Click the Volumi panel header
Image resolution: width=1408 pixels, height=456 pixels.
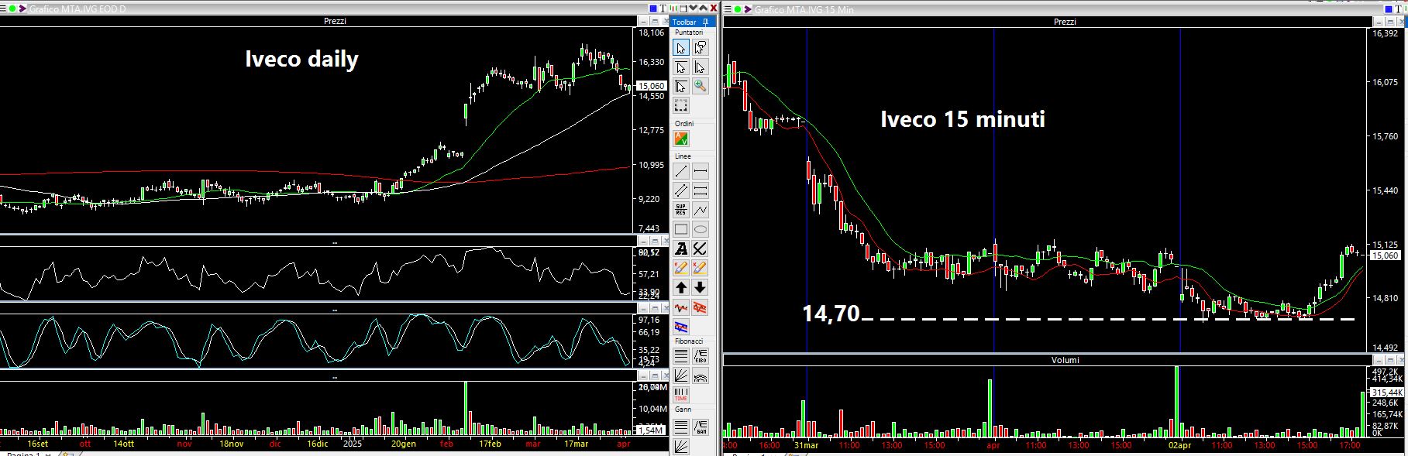[1065, 360]
